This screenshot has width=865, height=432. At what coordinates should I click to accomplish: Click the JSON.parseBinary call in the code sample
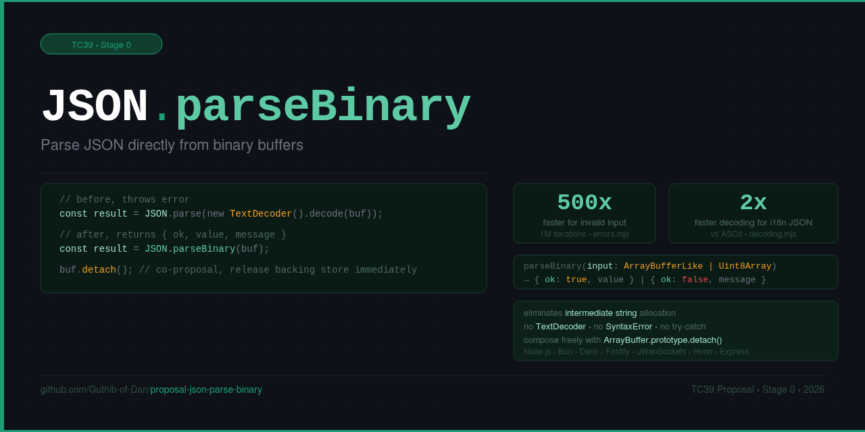coord(190,248)
